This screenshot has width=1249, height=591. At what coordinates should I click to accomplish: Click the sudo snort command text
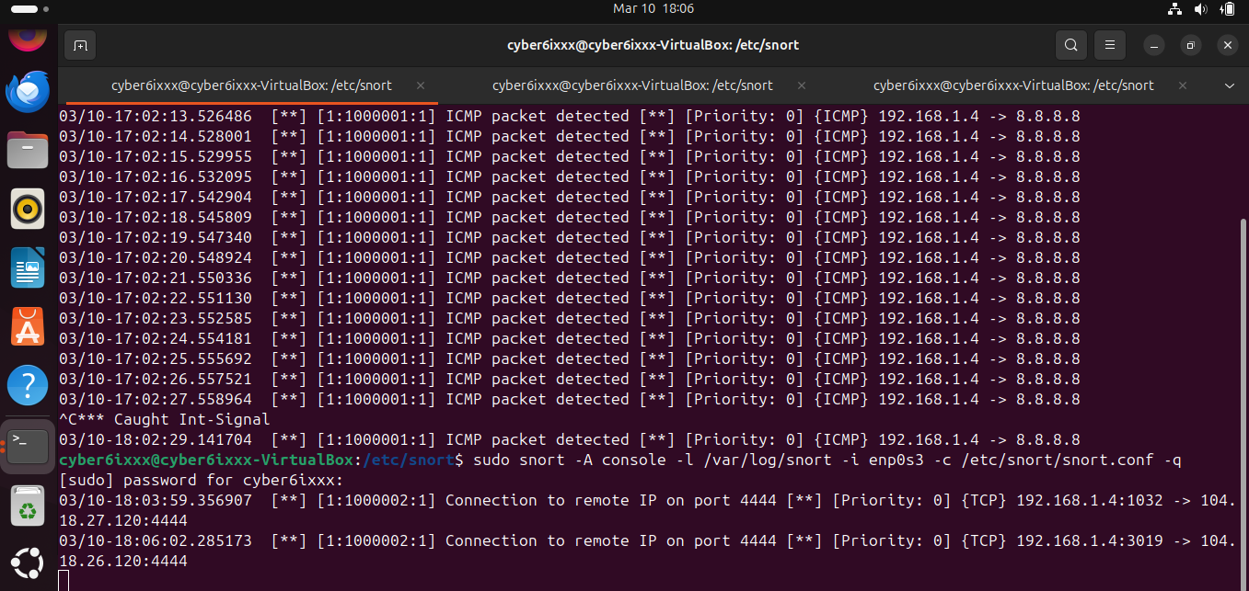tap(827, 460)
